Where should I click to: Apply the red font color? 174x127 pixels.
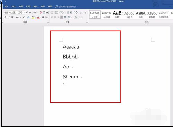(x=38, y=17)
